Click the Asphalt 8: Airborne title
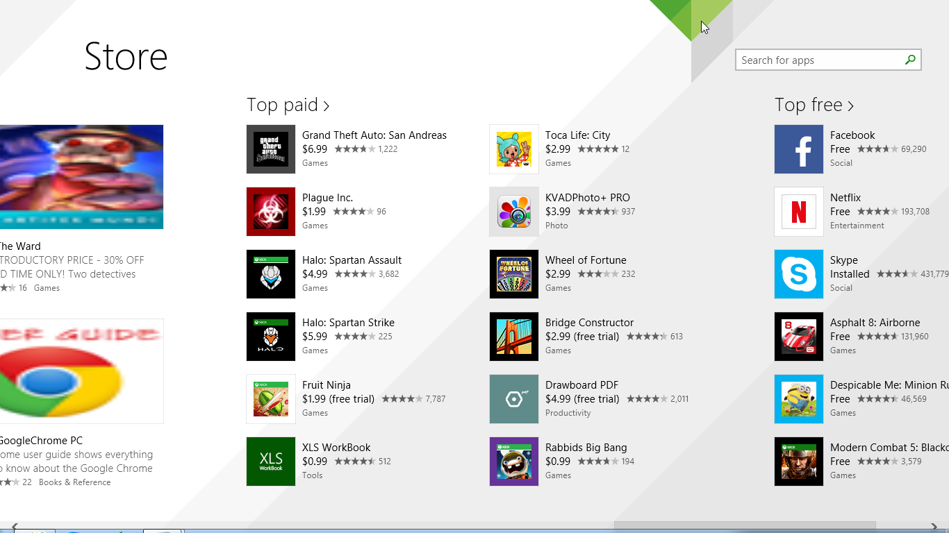This screenshot has height=533, width=949. 875,323
